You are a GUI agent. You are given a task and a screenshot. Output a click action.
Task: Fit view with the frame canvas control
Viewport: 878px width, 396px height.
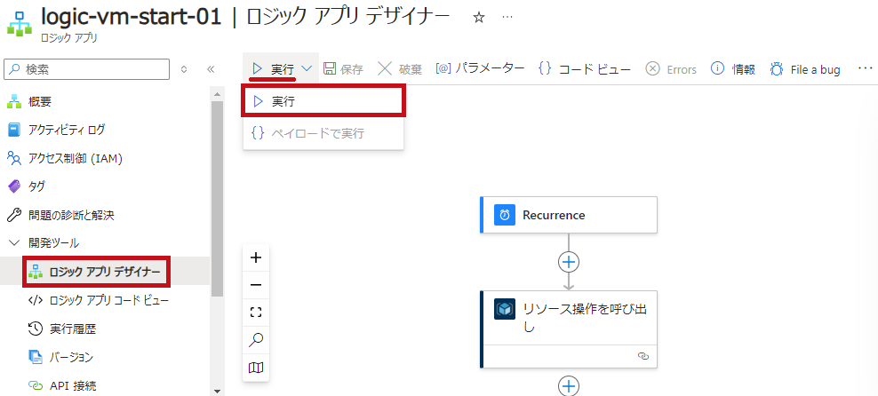click(x=256, y=313)
